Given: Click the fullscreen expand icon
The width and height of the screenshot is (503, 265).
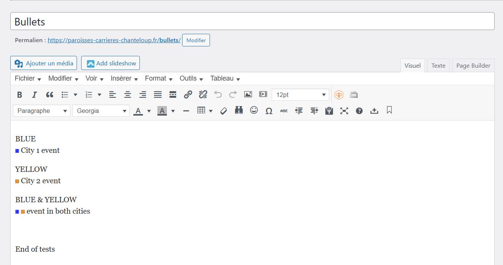Looking at the screenshot, I should 344,111.
